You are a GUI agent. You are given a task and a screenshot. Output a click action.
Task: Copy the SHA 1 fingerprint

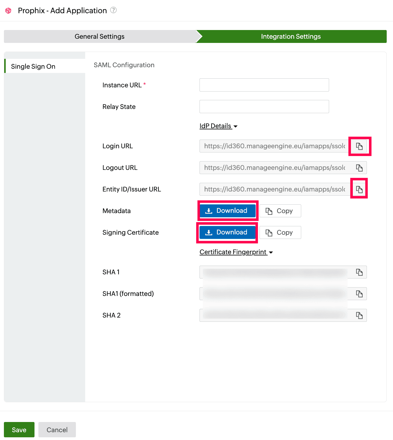tap(359, 272)
